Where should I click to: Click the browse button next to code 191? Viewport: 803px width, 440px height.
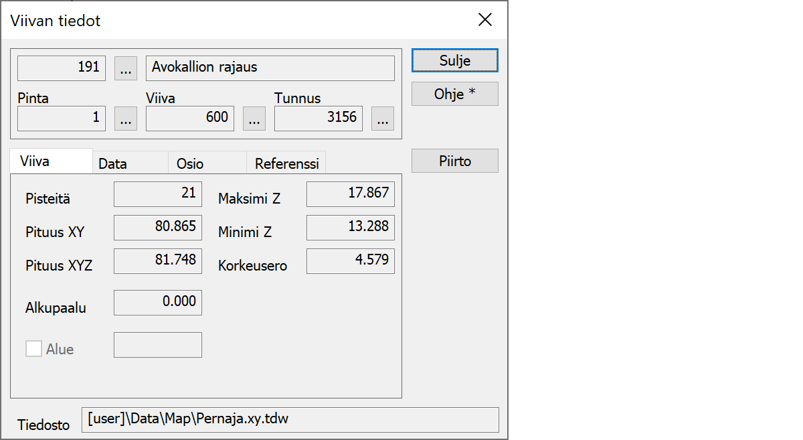126,68
